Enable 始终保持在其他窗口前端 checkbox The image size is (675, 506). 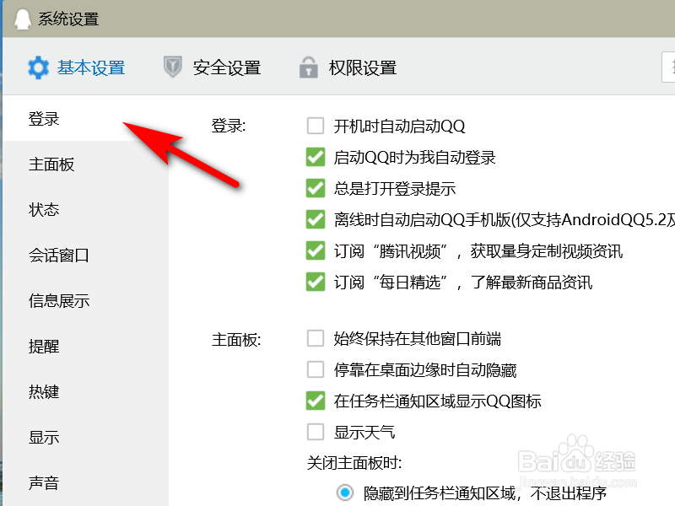tap(316, 339)
